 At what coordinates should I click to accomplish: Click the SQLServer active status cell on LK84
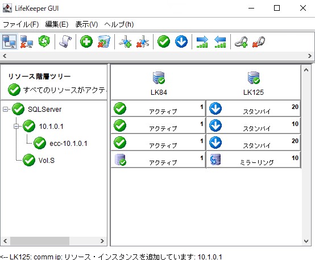click(158, 108)
